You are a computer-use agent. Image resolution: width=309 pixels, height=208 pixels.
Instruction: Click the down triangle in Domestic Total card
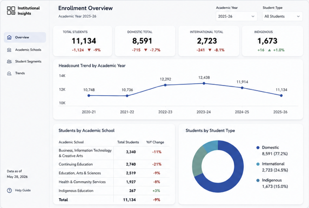point(146,50)
